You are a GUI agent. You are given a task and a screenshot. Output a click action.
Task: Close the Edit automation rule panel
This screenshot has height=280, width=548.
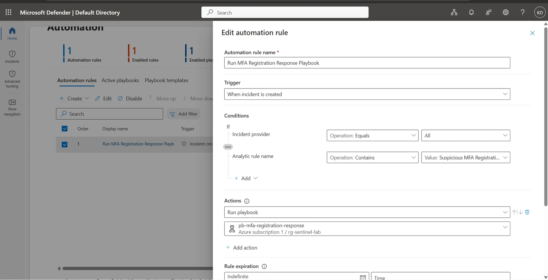[532, 33]
